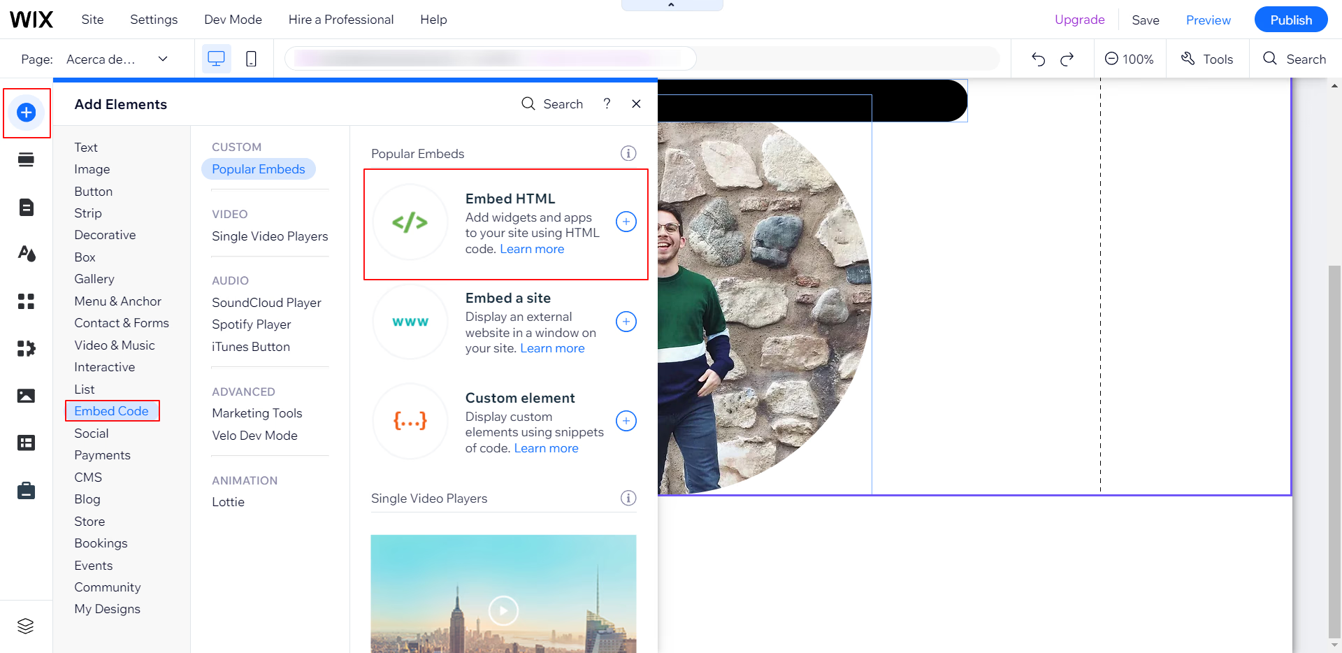
Task: Select the Text category
Action: [x=86, y=148]
